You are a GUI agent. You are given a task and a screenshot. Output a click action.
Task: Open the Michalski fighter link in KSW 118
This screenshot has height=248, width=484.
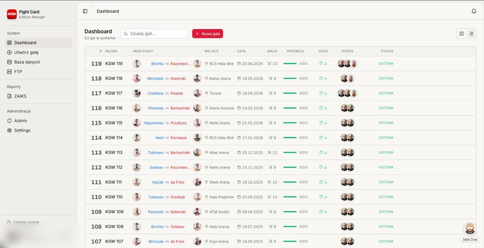155,79
